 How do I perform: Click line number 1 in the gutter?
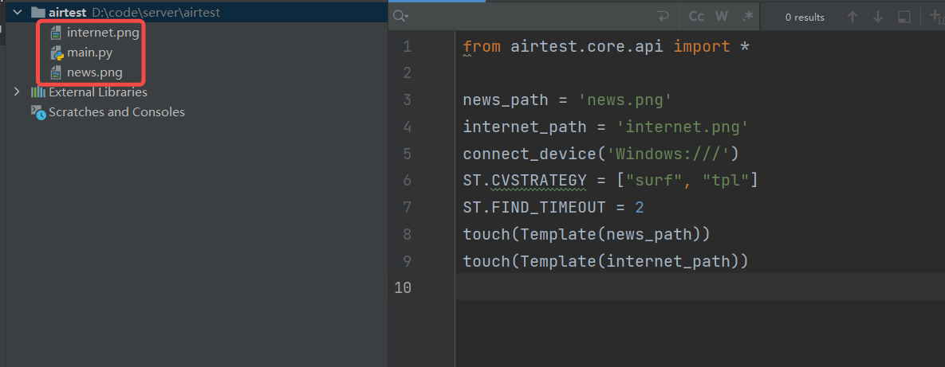click(407, 46)
